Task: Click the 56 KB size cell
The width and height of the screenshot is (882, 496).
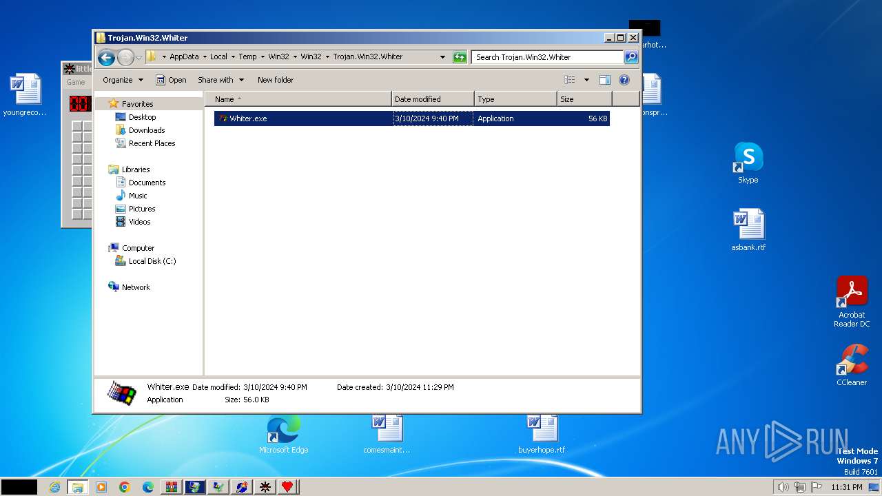Action: 597,118
